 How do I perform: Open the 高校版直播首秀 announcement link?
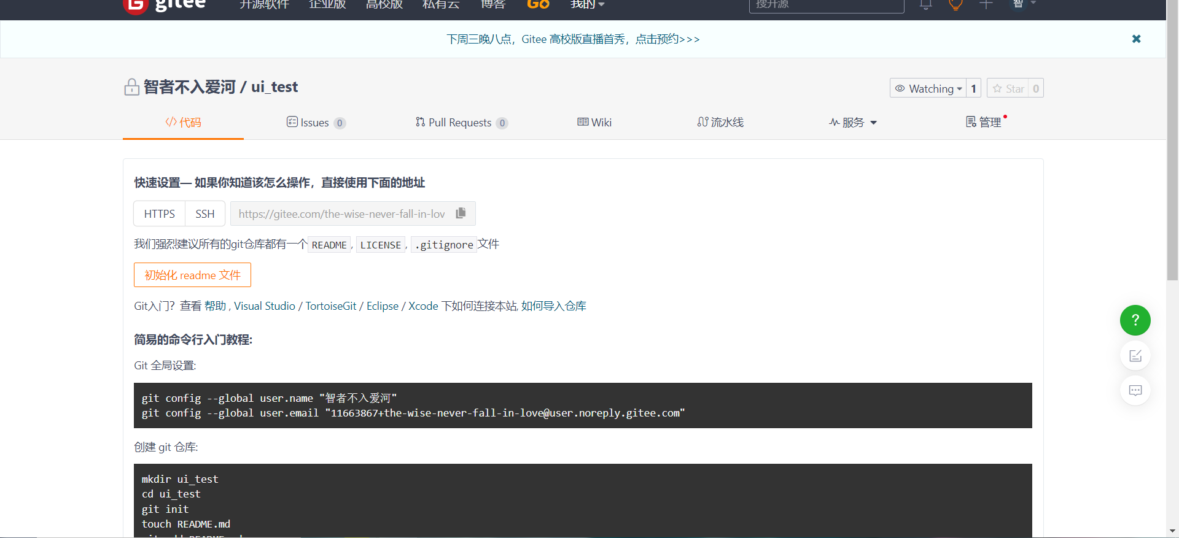[x=573, y=39]
